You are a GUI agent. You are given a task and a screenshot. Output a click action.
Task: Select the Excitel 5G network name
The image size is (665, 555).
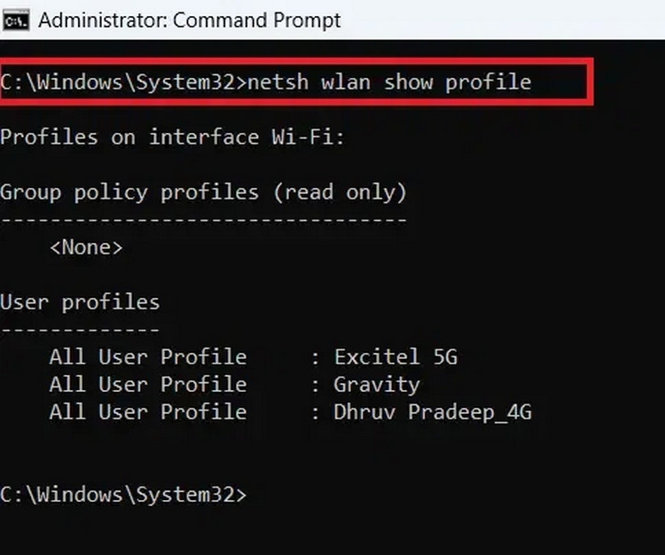395,357
